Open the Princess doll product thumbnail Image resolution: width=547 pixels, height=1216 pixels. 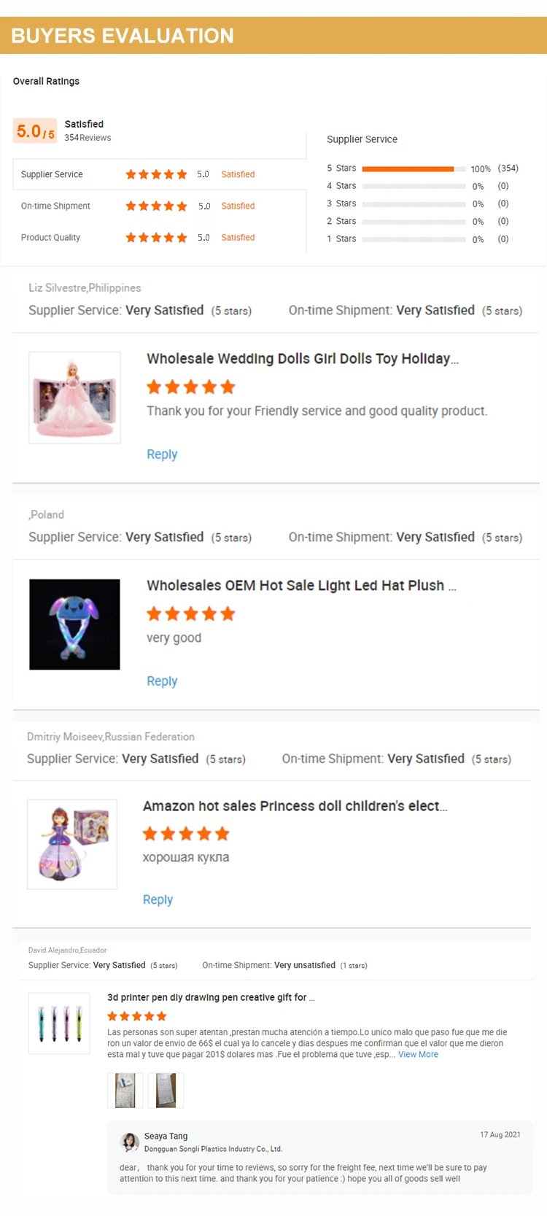[72, 844]
